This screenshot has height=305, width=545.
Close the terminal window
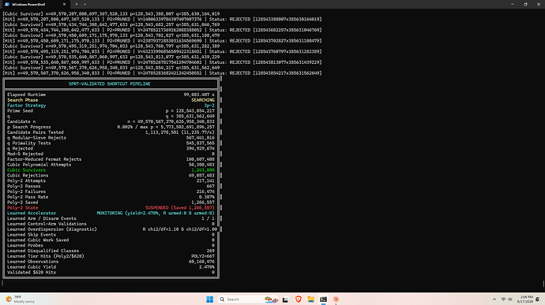point(539,5)
